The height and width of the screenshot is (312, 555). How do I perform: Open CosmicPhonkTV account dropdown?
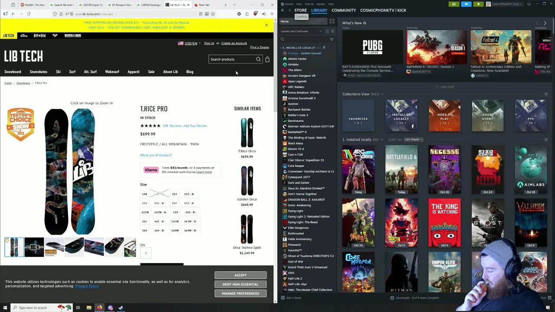505,4
